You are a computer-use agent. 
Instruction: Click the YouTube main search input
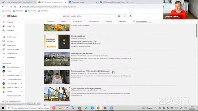point(90,16)
